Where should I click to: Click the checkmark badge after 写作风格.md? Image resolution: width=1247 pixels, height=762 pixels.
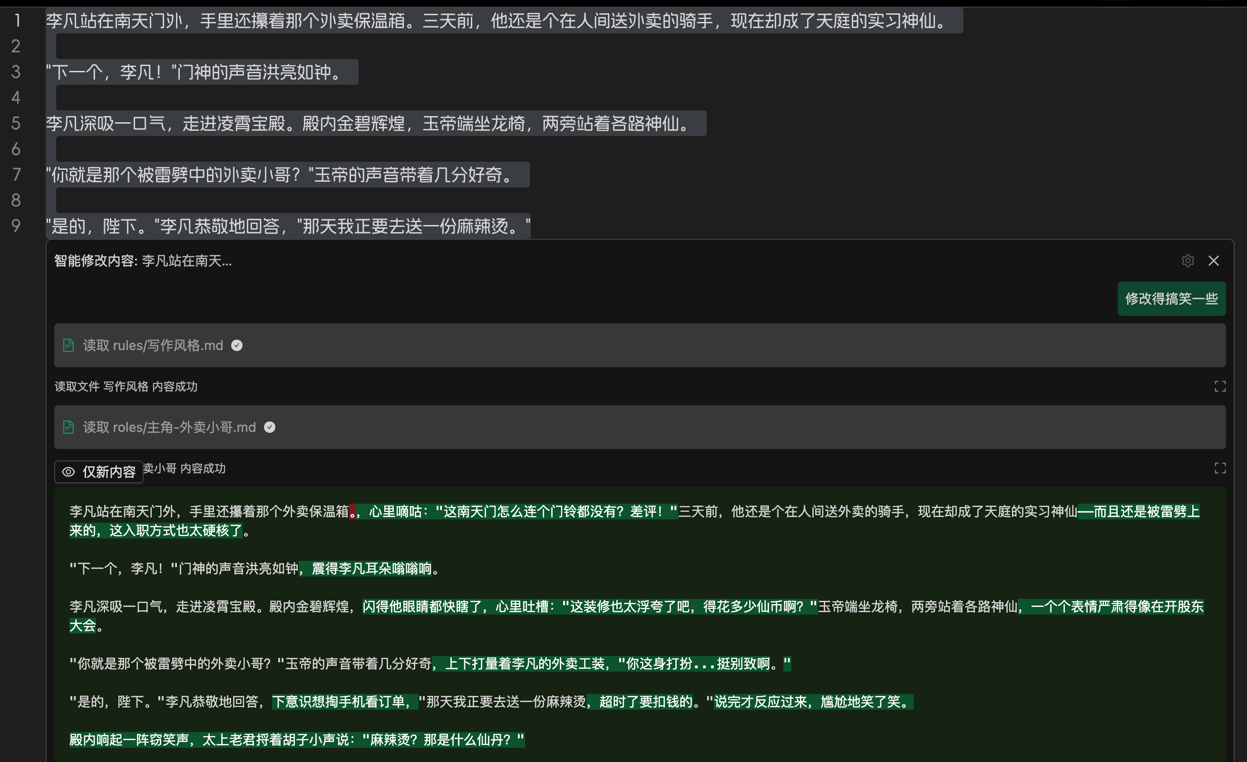click(x=237, y=345)
